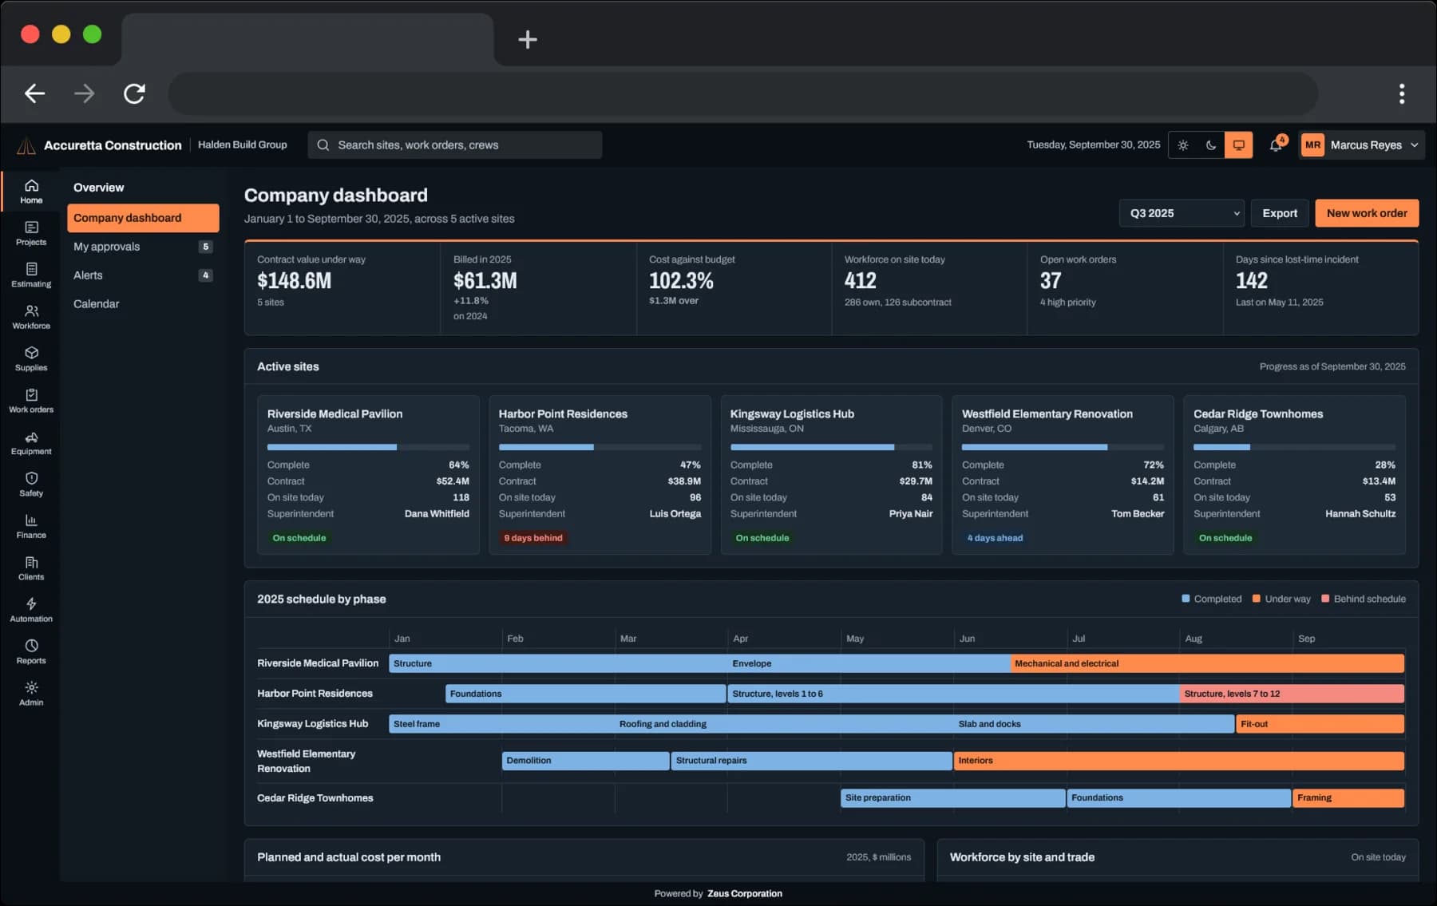1437x906 pixels.
Task: Open Home in the left rail
Action: [x=31, y=192]
